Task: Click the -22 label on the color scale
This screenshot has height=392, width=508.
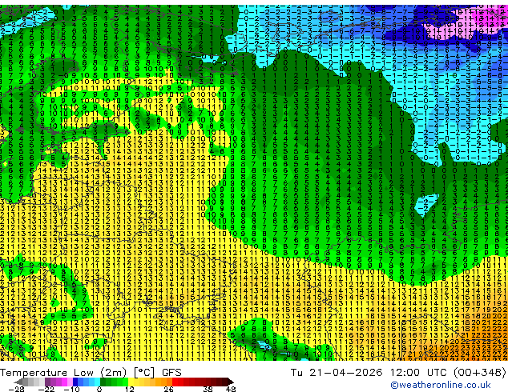Action: coord(46,389)
